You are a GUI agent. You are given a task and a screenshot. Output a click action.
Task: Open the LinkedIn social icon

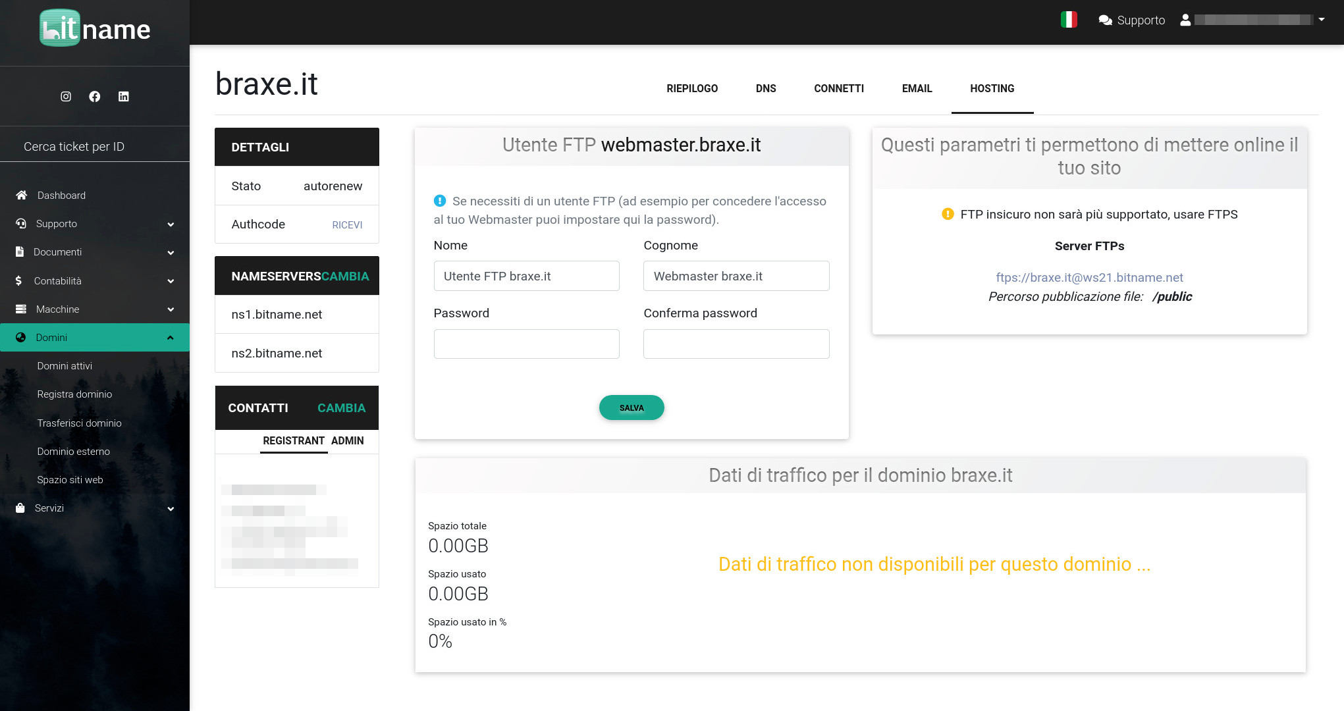123,96
